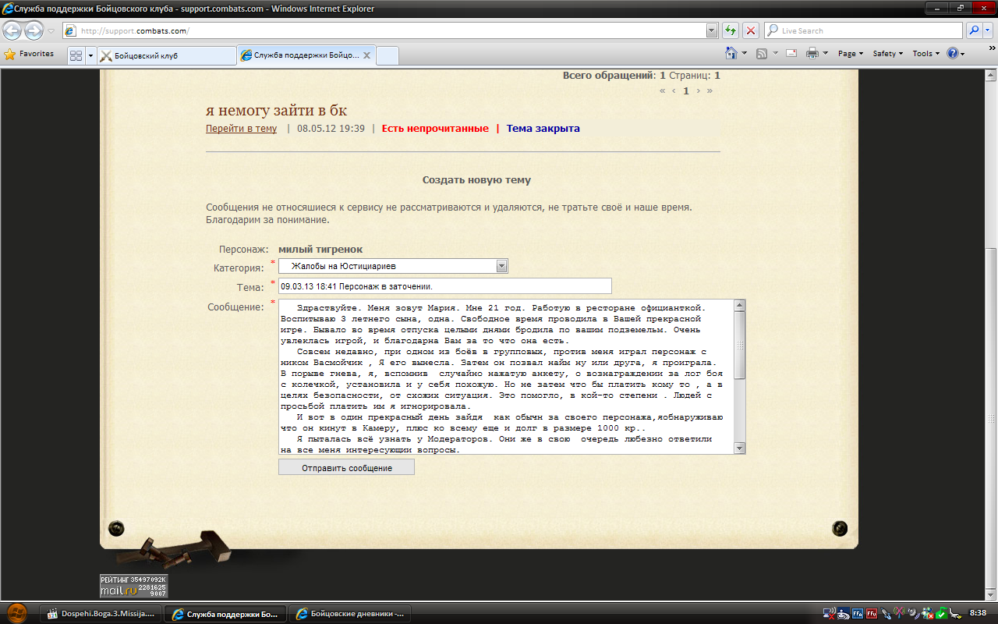Open the recent pages dropdown arrow
Viewport: 998px width, 624px height.
coord(51,31)
